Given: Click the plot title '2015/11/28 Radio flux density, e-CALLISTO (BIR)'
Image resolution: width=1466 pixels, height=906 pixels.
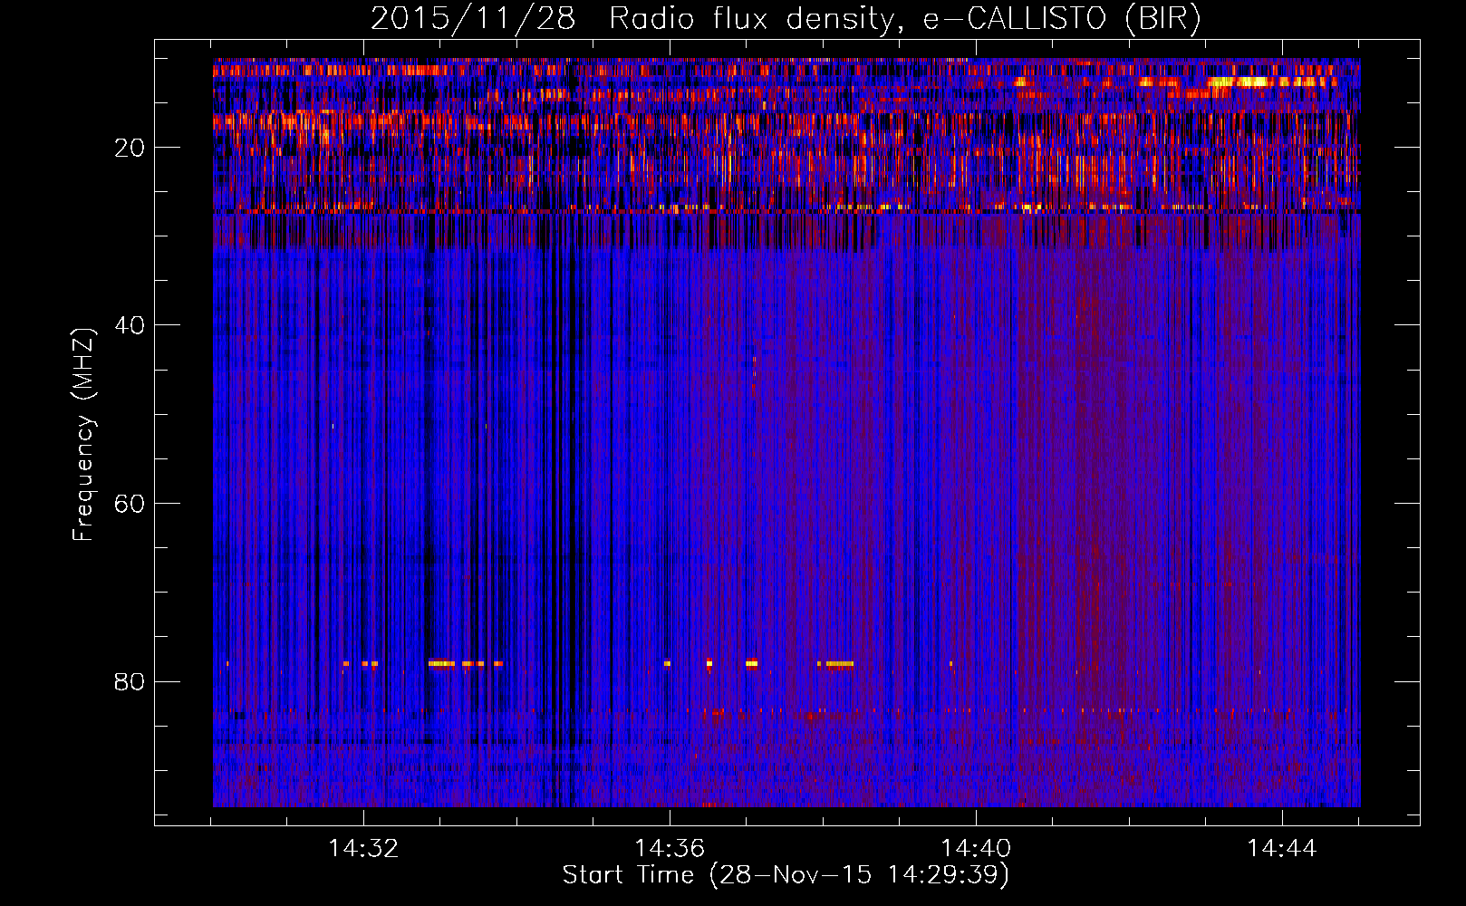Looking at the screenshot, I should [x=786, y=19].
